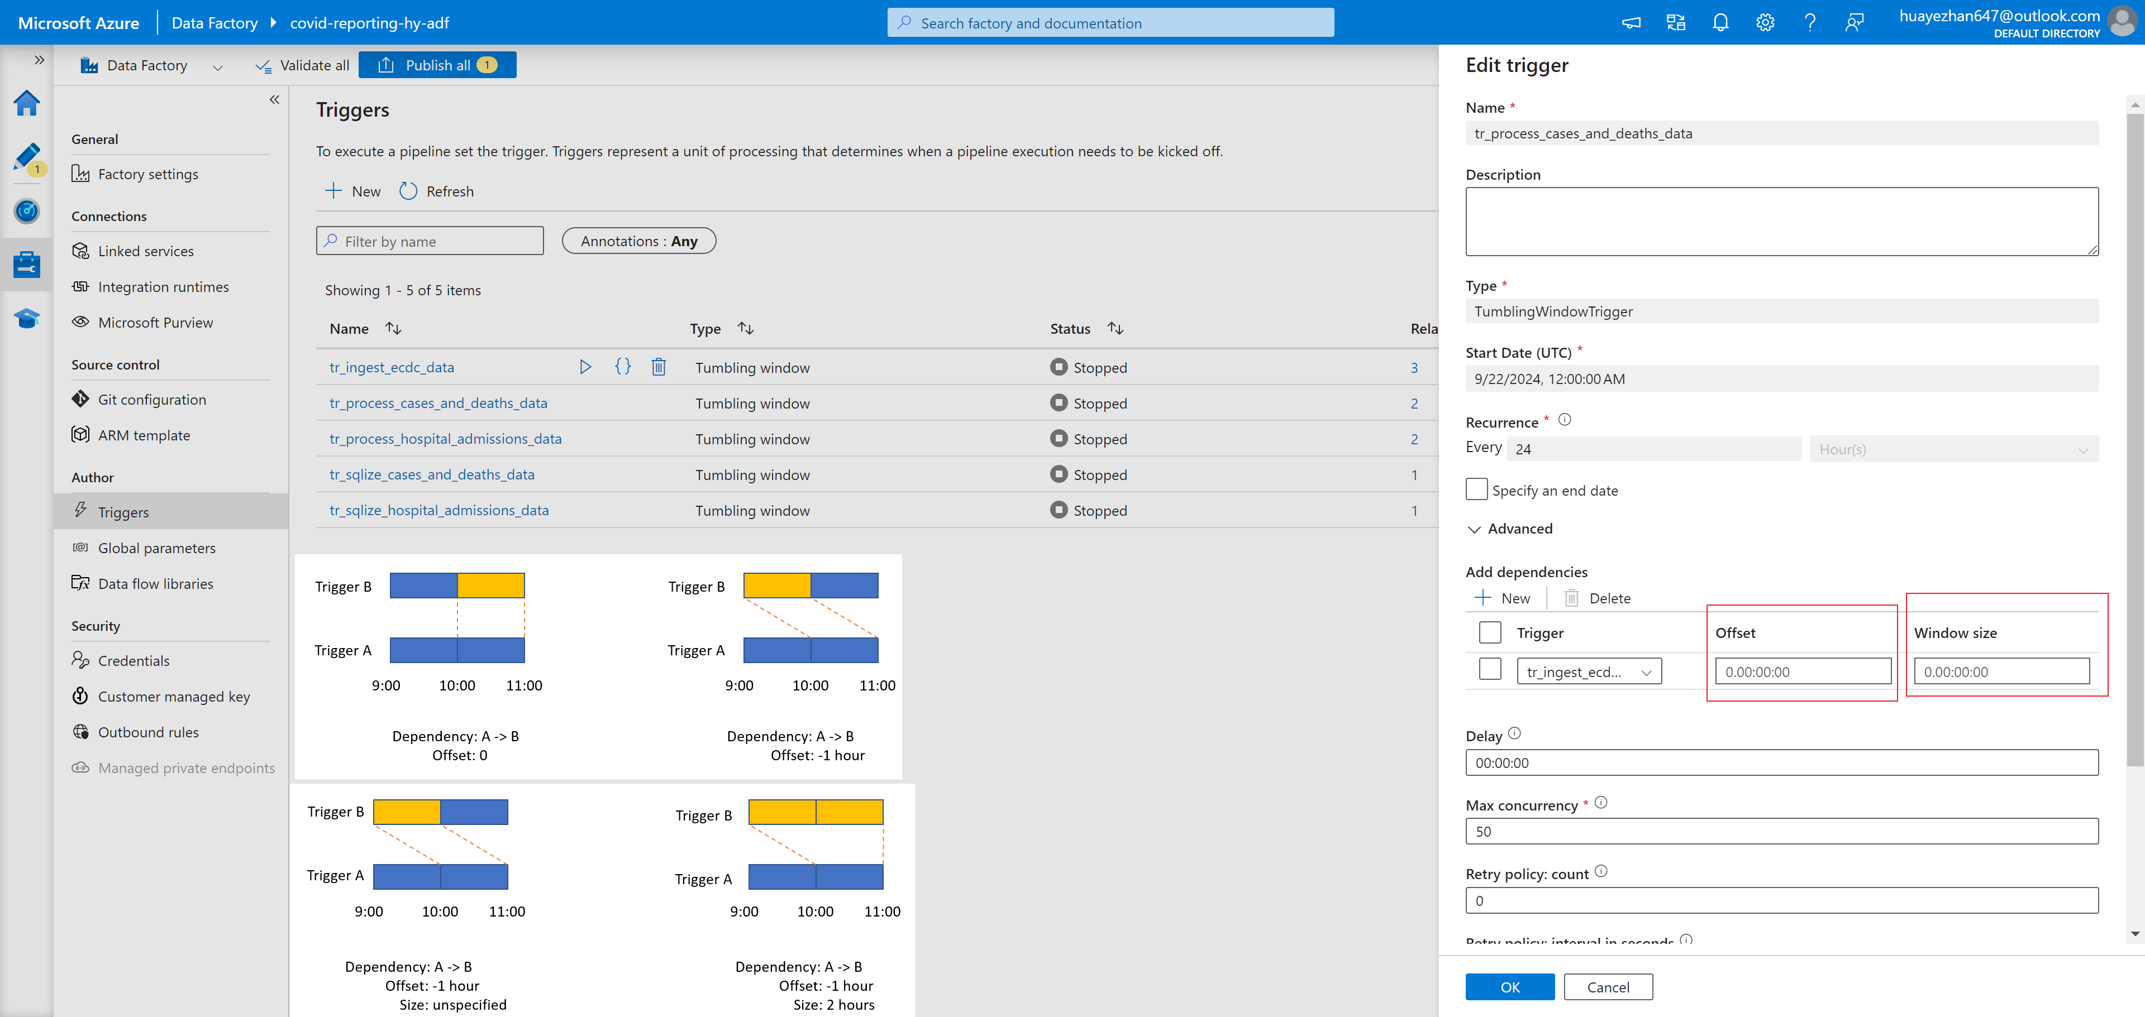Screen dimensions: 2145x1017
Task: Activate tr_ingest_ecdc_data with play icon
Action: pyautogui.click(x=585, y=367)
